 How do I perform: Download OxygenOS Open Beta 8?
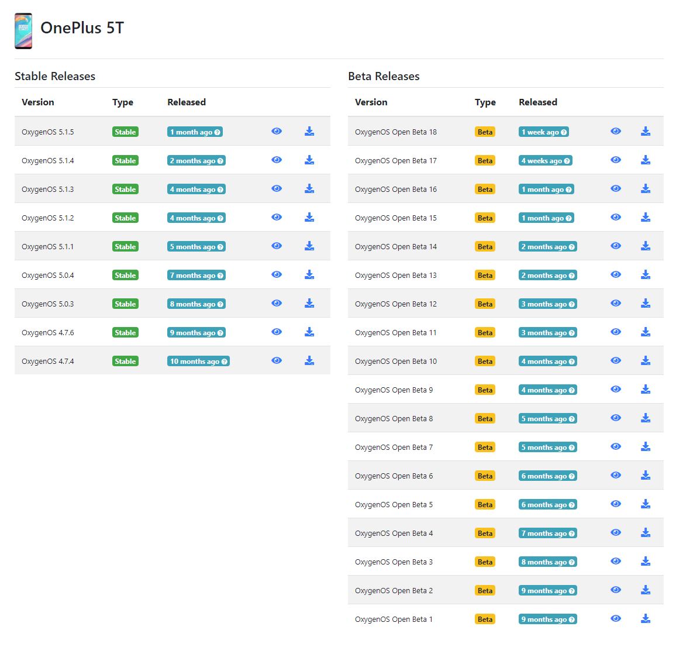[x=646, y=418]
